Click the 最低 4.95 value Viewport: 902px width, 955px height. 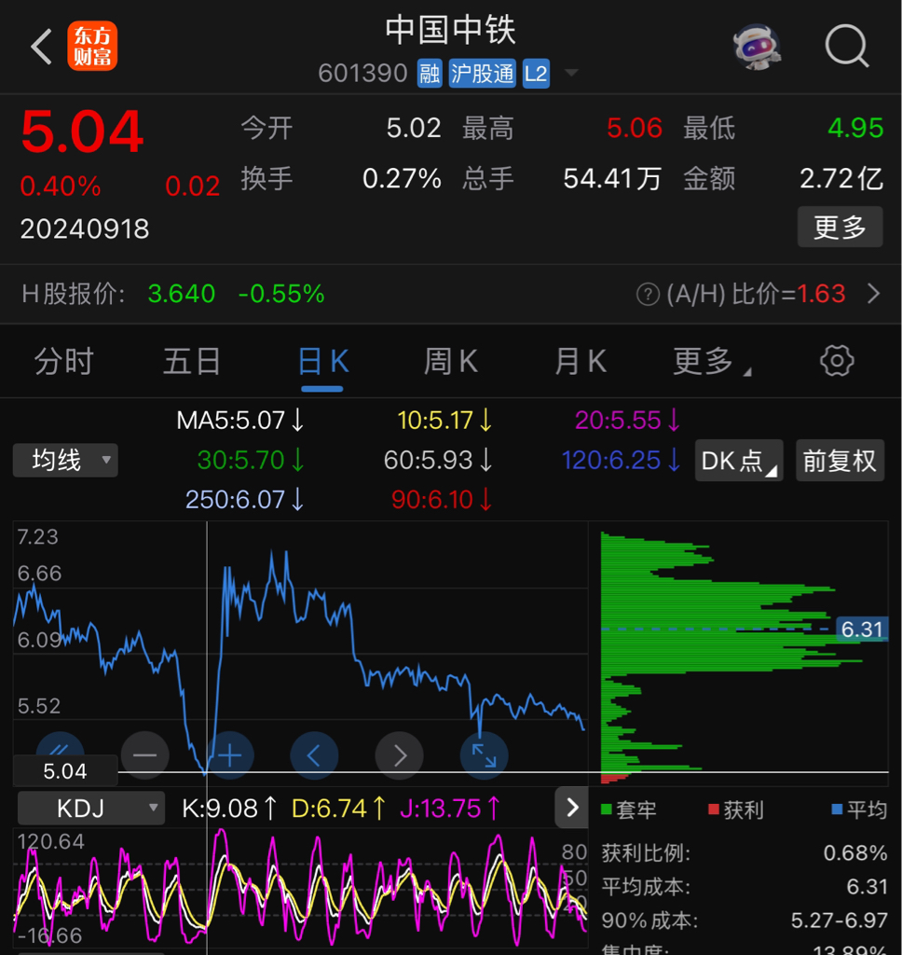pyautogui.click(x=855, y=128)
